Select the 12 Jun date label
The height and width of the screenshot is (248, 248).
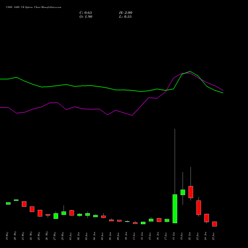pos(142,236)
